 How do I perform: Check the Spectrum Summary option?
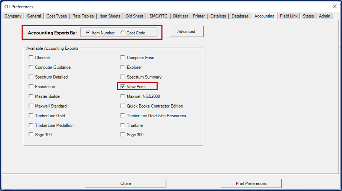pos(122,77)
